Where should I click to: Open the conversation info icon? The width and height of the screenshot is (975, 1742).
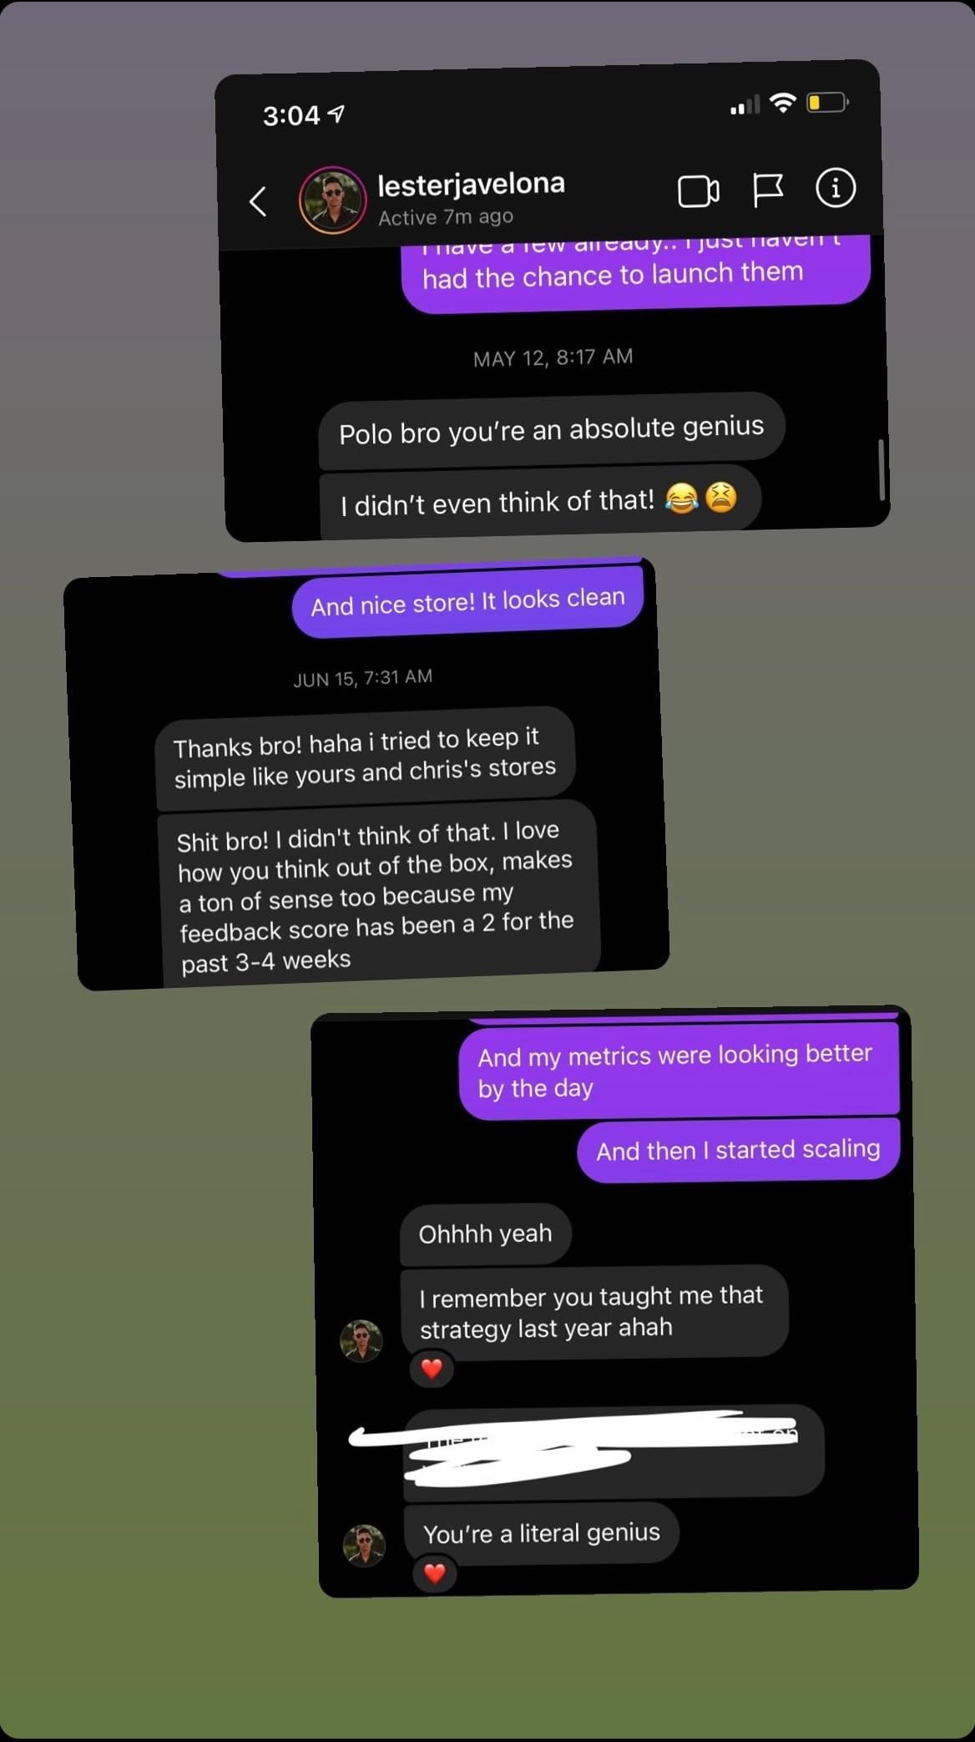pyautogui.click(x=836, y=188)
